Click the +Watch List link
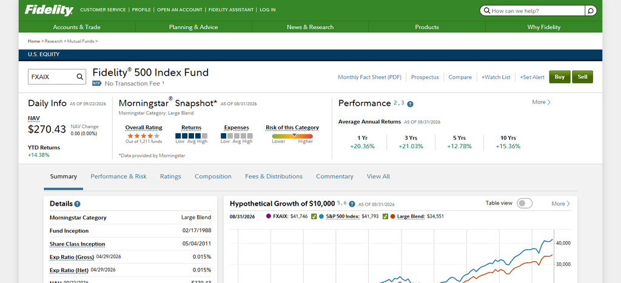Image resolution: width=621 pixels, height=283 pixels. pyautogui.click(x=496, y=77)
